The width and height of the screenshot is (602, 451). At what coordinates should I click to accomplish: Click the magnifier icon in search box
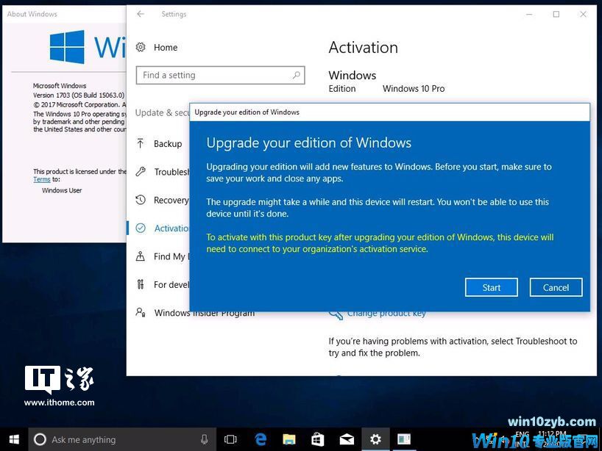[x=297, y=75]
